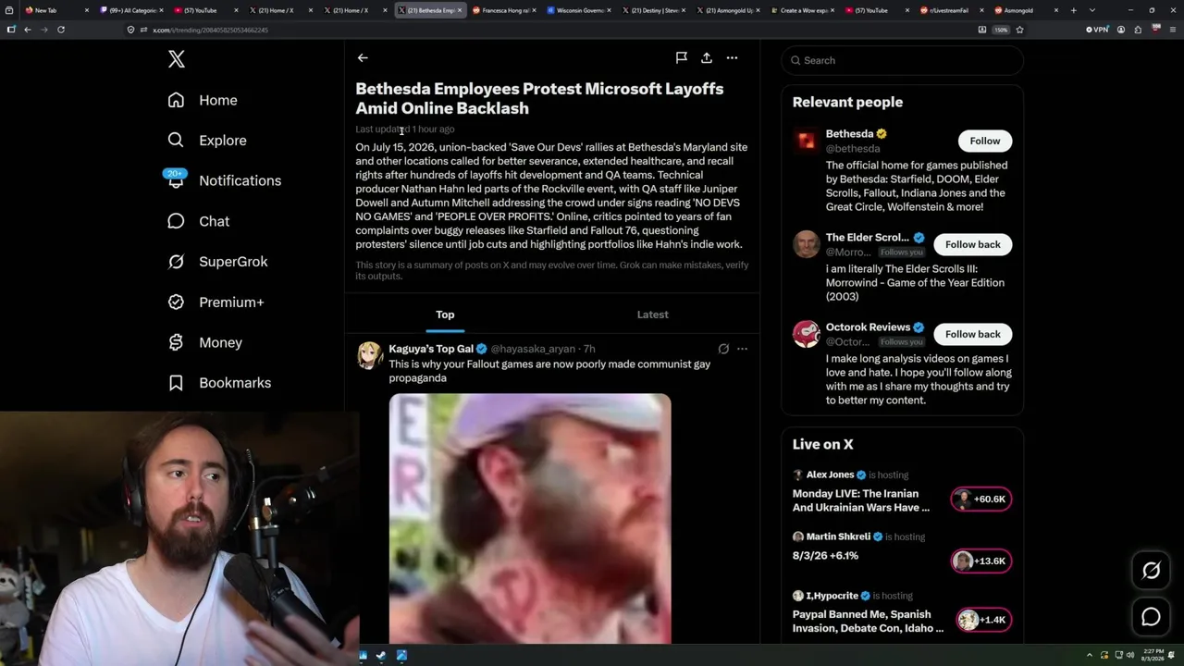Image resolution: width=1184 pixels, height=666 pixels.
Task: Toggle the browser VPN button
Action: coord(1097,30)
